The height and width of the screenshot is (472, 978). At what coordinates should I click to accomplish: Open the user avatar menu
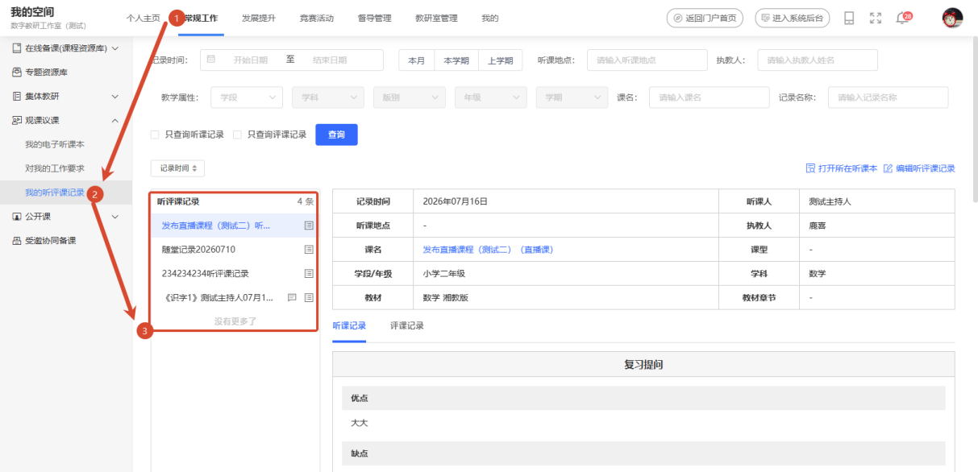(x=953, y=18)
